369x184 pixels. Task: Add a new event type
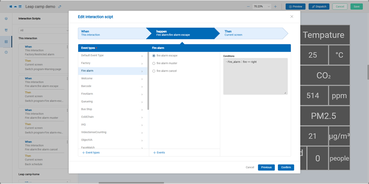point(91,153)
